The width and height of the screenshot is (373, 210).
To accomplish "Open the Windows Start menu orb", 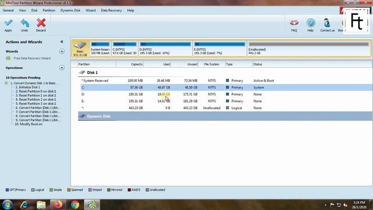I will (x=8, y=205).
